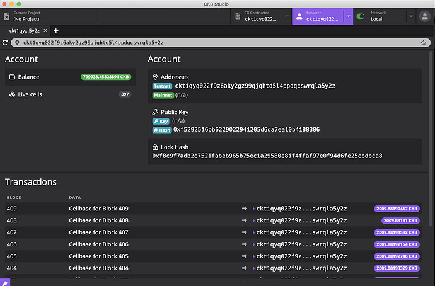The image size is (435, 286).
Task: Click the star bookmark icon in the address bar
Action: tap(424, 43)
